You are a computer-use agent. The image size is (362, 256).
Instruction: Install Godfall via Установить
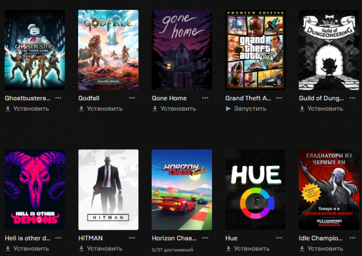(x=101, y=108)
